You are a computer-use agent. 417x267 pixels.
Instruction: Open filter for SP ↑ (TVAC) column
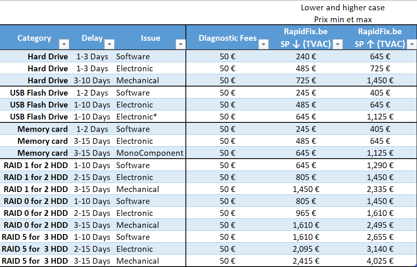point(411,44)
